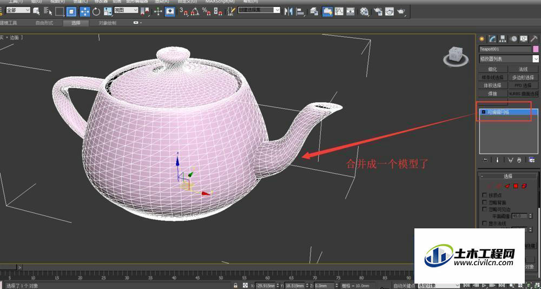Open the Render Setup icon
The image size is (541, 289).
tap(378, 11)
